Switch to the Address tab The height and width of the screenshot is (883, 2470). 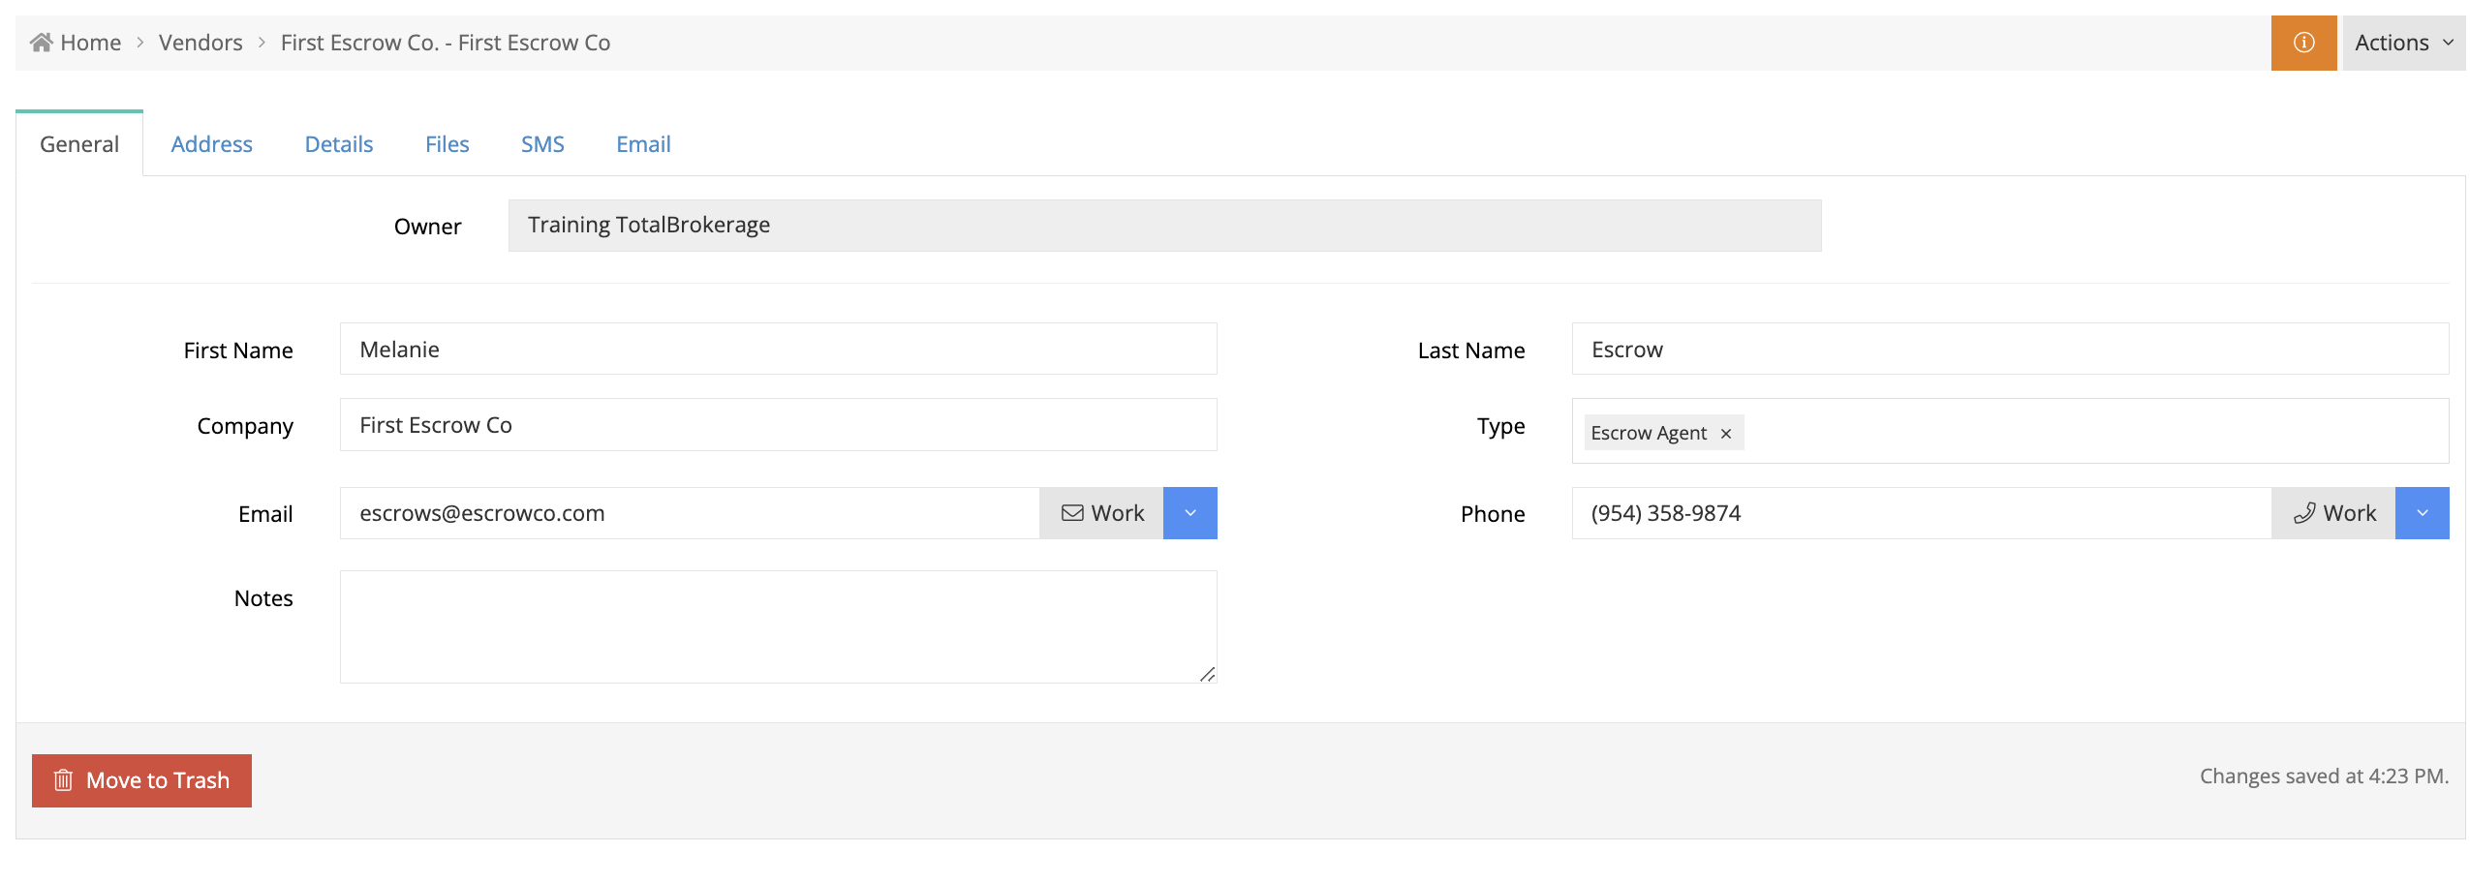click(211, 144)
